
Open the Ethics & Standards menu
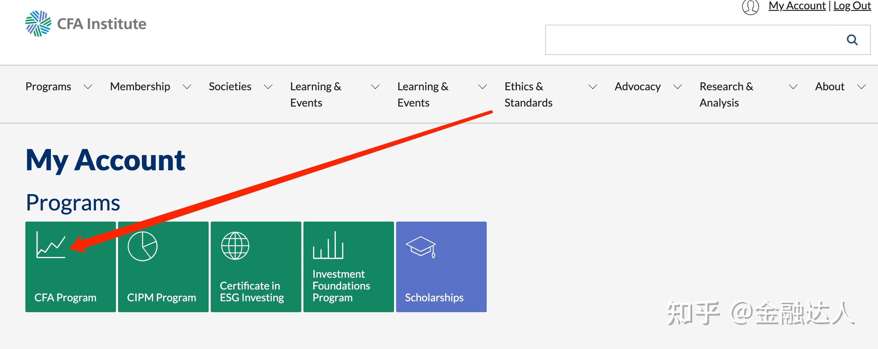(528, 94)
